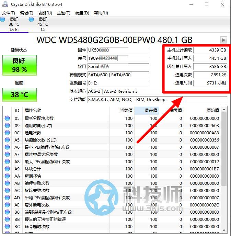Click status dot of B8 端到端错误检测 row

coord(7,212)
